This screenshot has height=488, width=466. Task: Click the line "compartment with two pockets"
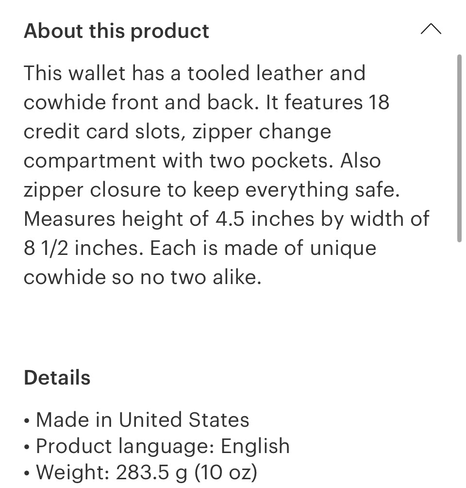202,161
